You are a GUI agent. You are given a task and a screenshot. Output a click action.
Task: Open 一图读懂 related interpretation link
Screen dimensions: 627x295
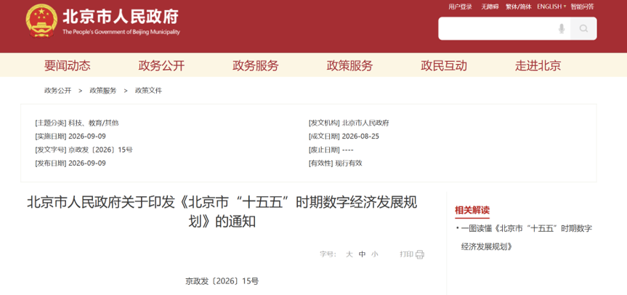coord(527,238)
